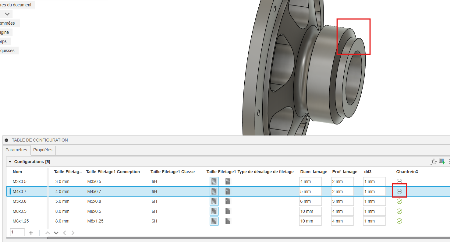
Task: Select second thread offset type icon for M5x0.8
Action: coord(228,201)
